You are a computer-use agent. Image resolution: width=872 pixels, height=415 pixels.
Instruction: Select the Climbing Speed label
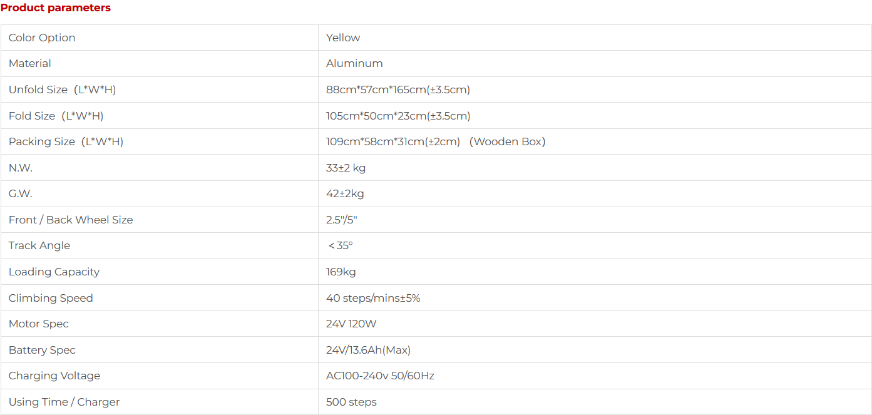(x=51, y=298)
